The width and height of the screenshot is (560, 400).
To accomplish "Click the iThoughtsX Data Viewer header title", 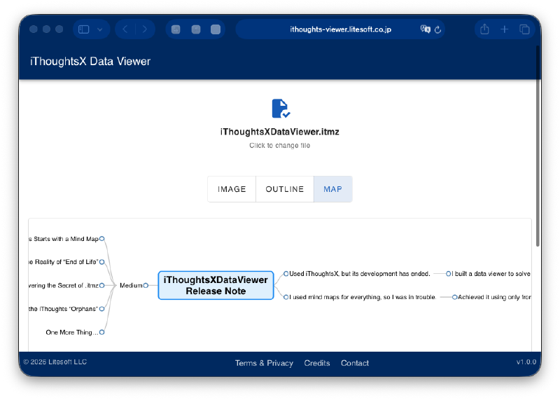I will [x=90, y=61].
